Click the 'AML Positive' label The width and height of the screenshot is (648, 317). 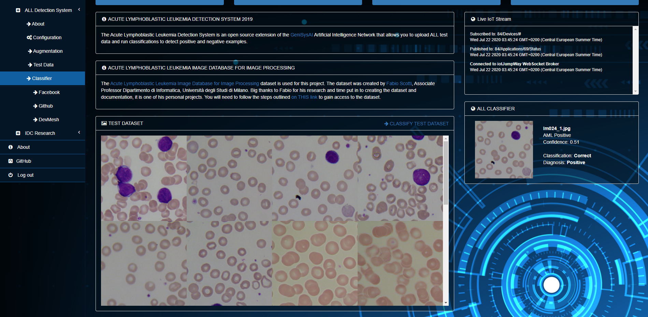pos(557,135)
